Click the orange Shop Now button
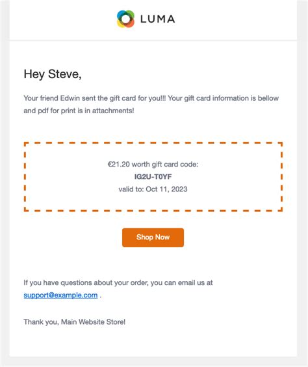The image size is (308, 367). 153,238
